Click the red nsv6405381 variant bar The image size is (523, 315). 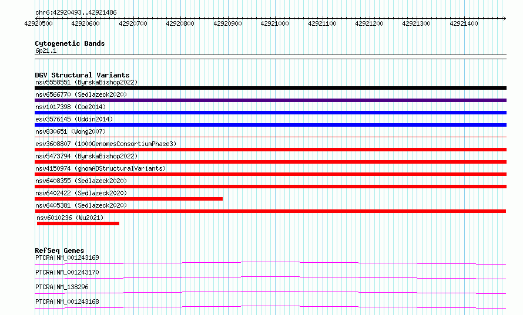point(270,211)
